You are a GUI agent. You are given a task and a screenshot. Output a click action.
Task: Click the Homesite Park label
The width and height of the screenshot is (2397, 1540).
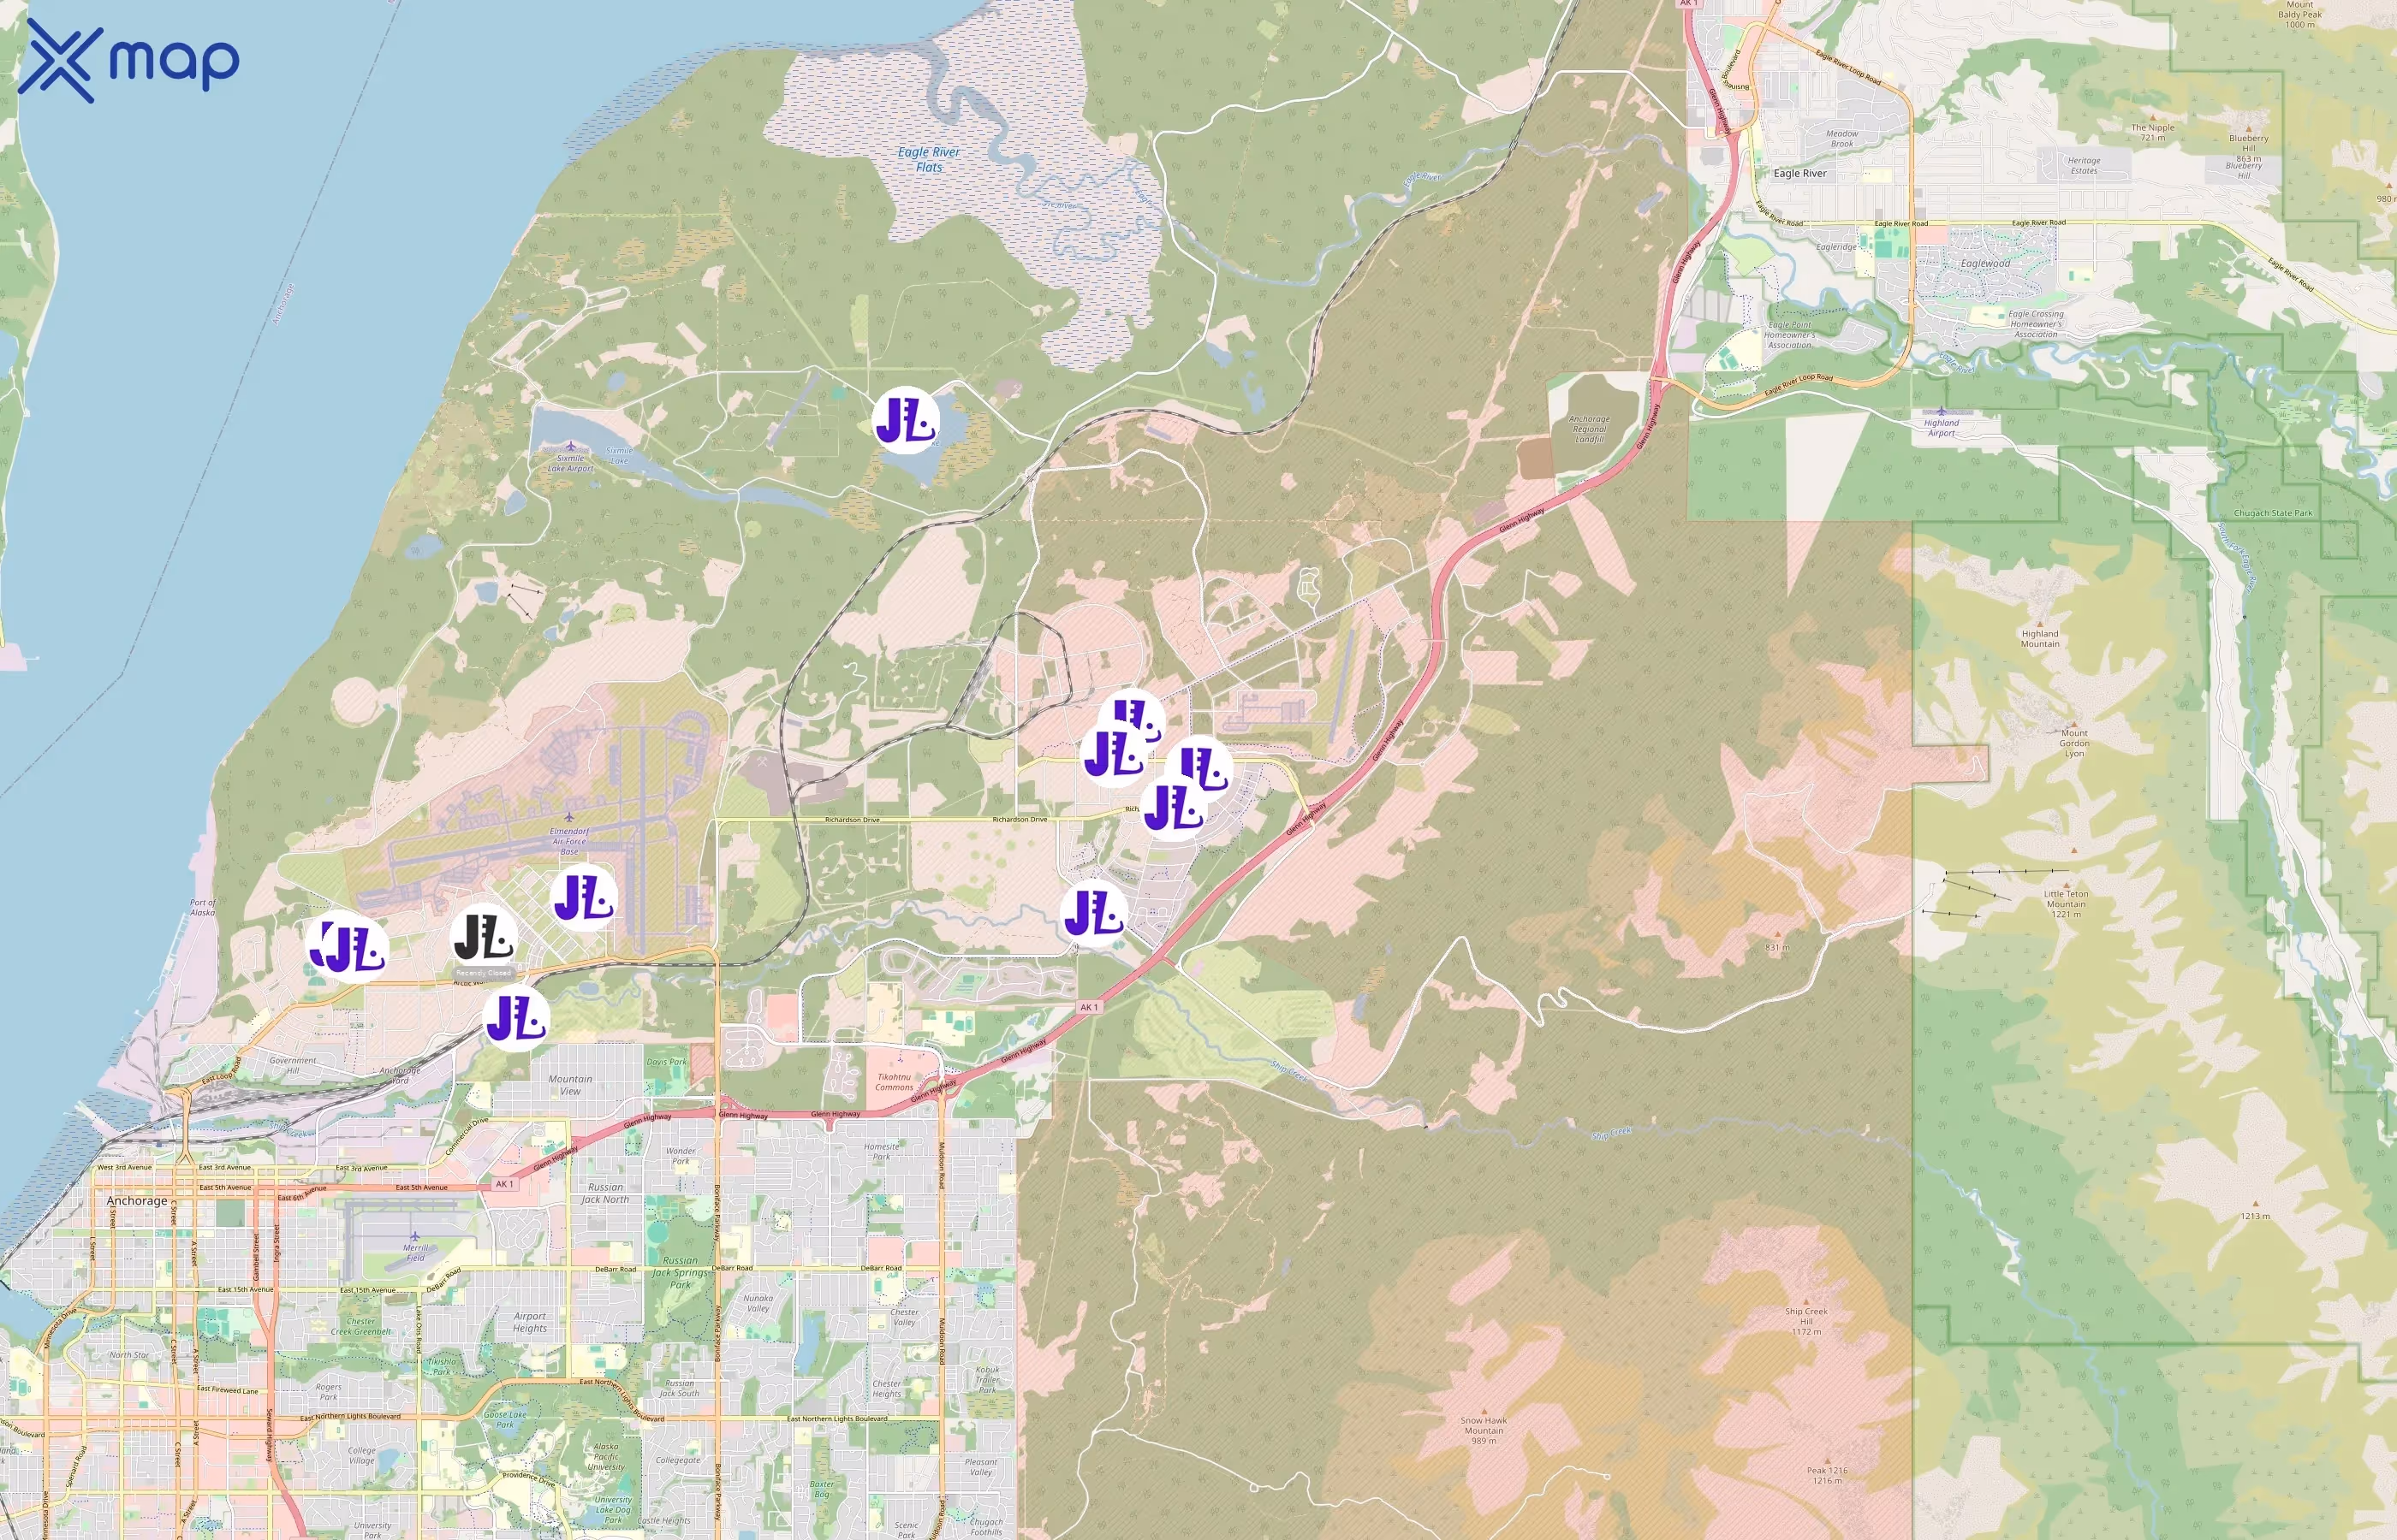pyautogui.click(x=880, y=1151)
